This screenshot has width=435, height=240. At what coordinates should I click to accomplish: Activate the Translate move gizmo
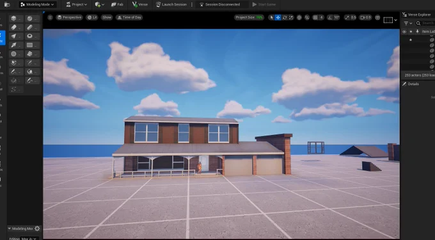278,17
